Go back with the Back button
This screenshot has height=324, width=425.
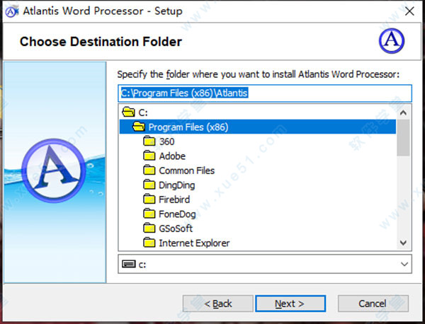(218, 303)
